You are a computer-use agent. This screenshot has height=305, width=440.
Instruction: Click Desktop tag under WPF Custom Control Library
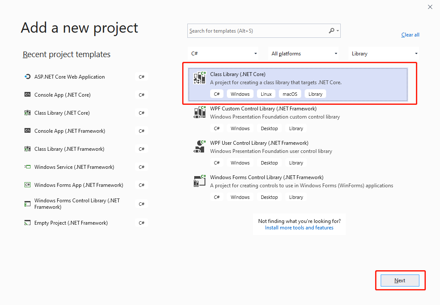(269, 128)
